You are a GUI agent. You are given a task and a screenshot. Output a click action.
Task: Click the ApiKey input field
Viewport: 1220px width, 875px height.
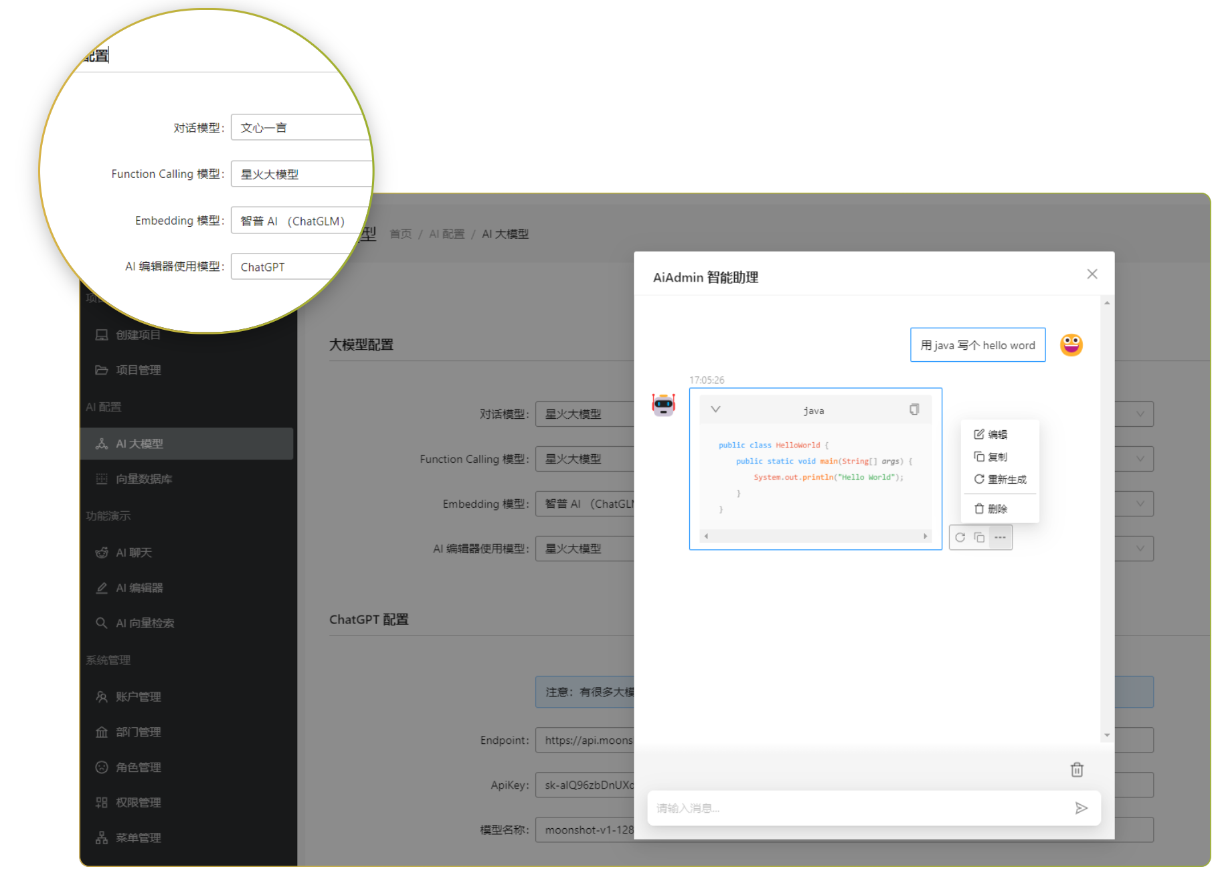(x=585, y=785)
